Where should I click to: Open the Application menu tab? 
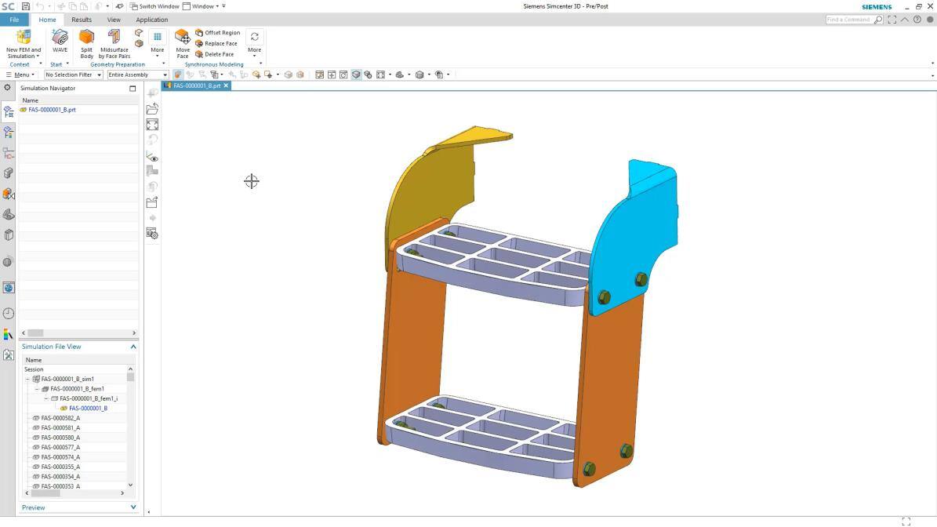[x=151, y=20]
